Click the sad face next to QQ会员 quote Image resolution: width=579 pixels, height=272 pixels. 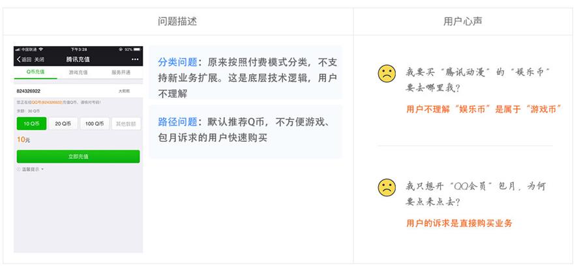(387, 187)
